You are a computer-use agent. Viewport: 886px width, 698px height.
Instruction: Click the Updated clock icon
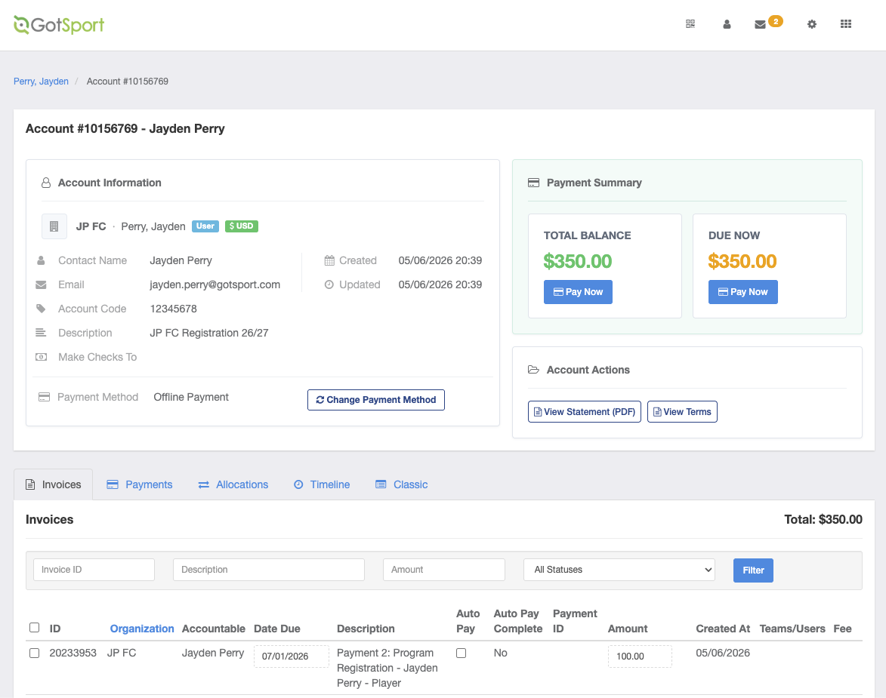click(329, 284)
